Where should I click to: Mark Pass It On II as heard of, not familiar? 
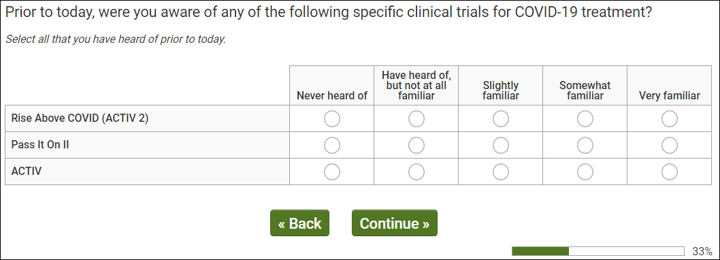[x=416, y=145]
